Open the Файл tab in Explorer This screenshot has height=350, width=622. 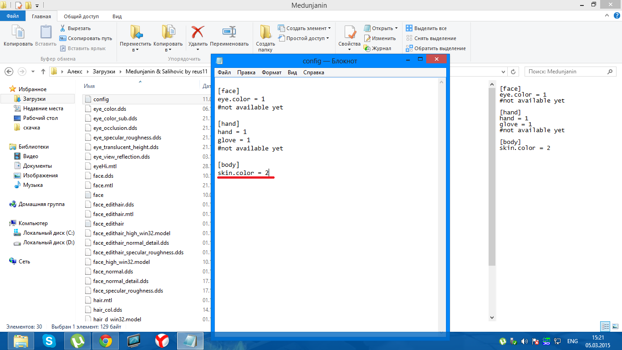coord(13,16)
